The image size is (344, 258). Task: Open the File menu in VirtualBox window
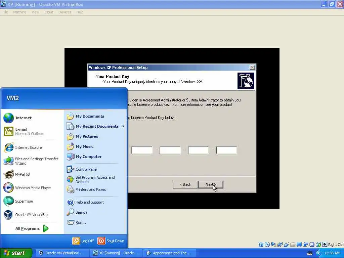click(x=5, y=12)
